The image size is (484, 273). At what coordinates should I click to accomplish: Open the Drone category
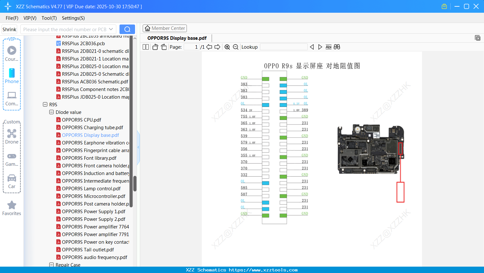coord(12,136)
